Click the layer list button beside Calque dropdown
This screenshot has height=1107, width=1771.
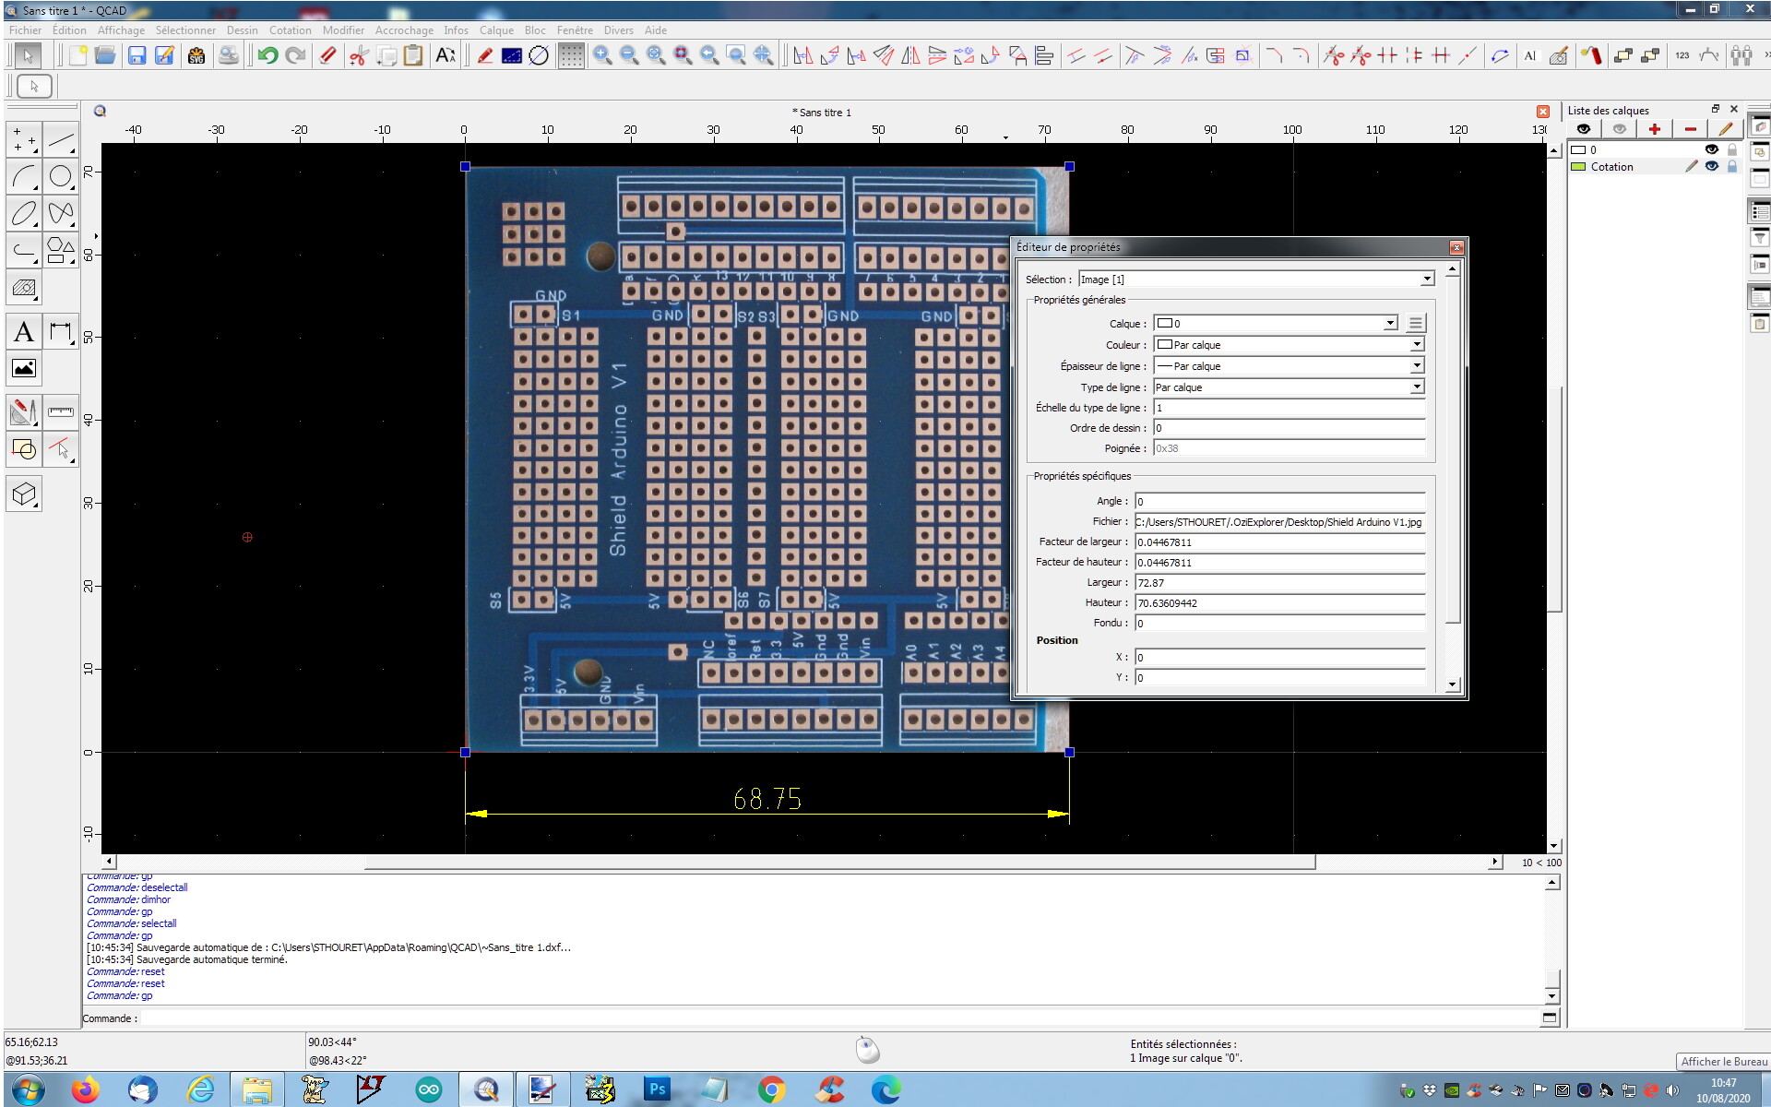[x=1415, y=323]
